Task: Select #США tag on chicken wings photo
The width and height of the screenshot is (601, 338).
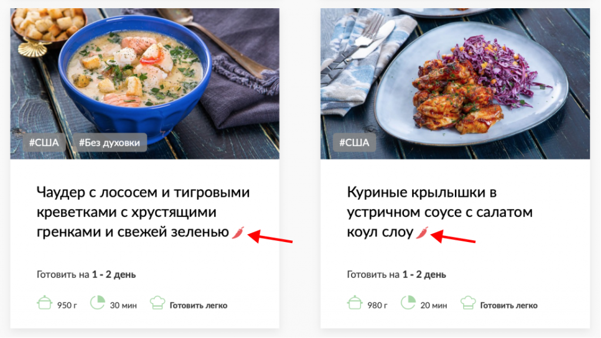Action: pyautogui.click(x=354, y=142)
